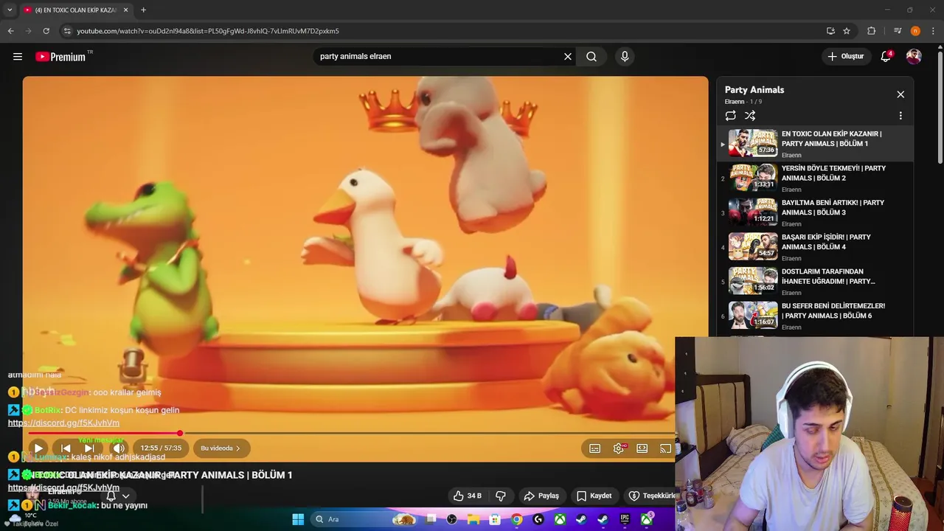
Task: Skip to the previous video
Action: coord(66,448)
